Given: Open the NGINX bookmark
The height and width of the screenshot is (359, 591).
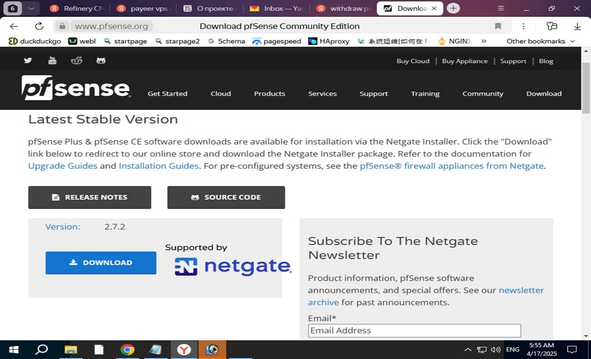Looking at the screenshot, I should pos(455,41).
